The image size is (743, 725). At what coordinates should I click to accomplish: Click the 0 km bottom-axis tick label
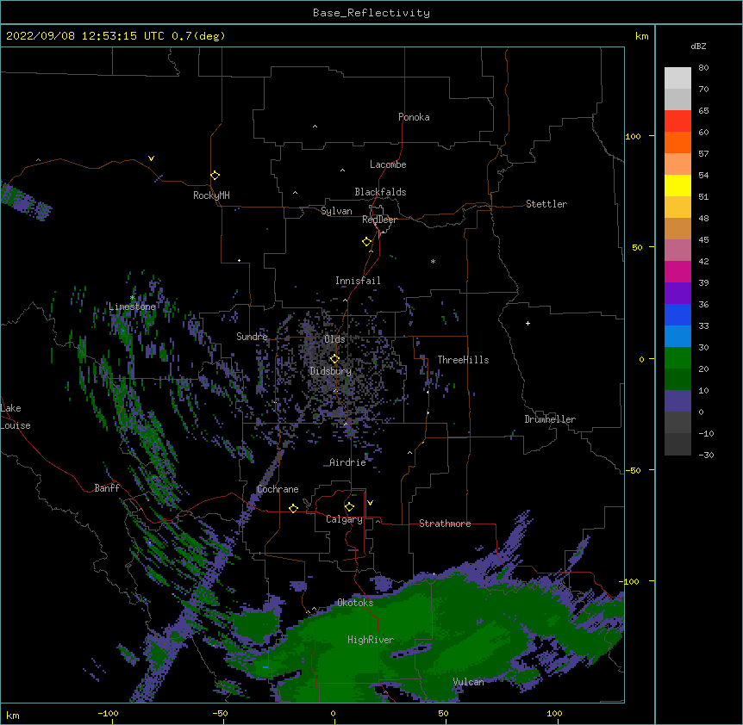click(333, 713)
